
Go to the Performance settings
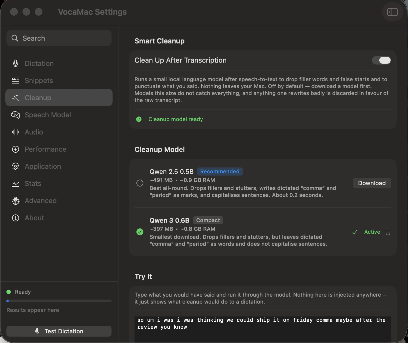click(x=59, y=149)
